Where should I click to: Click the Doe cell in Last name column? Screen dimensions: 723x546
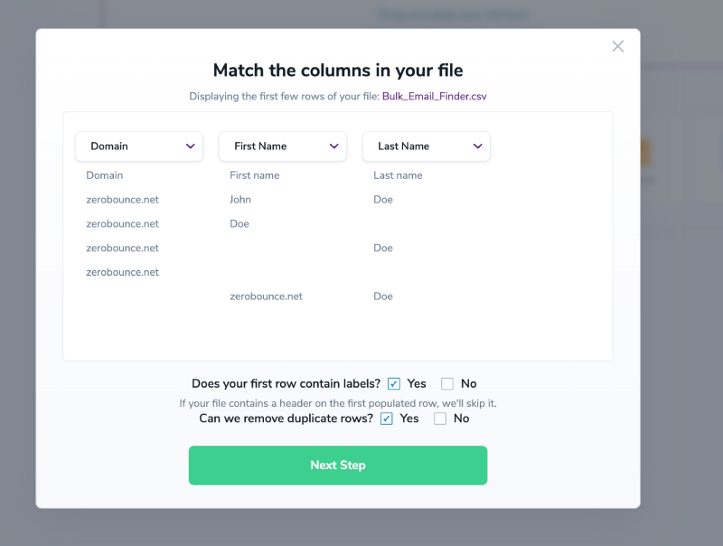382,199
